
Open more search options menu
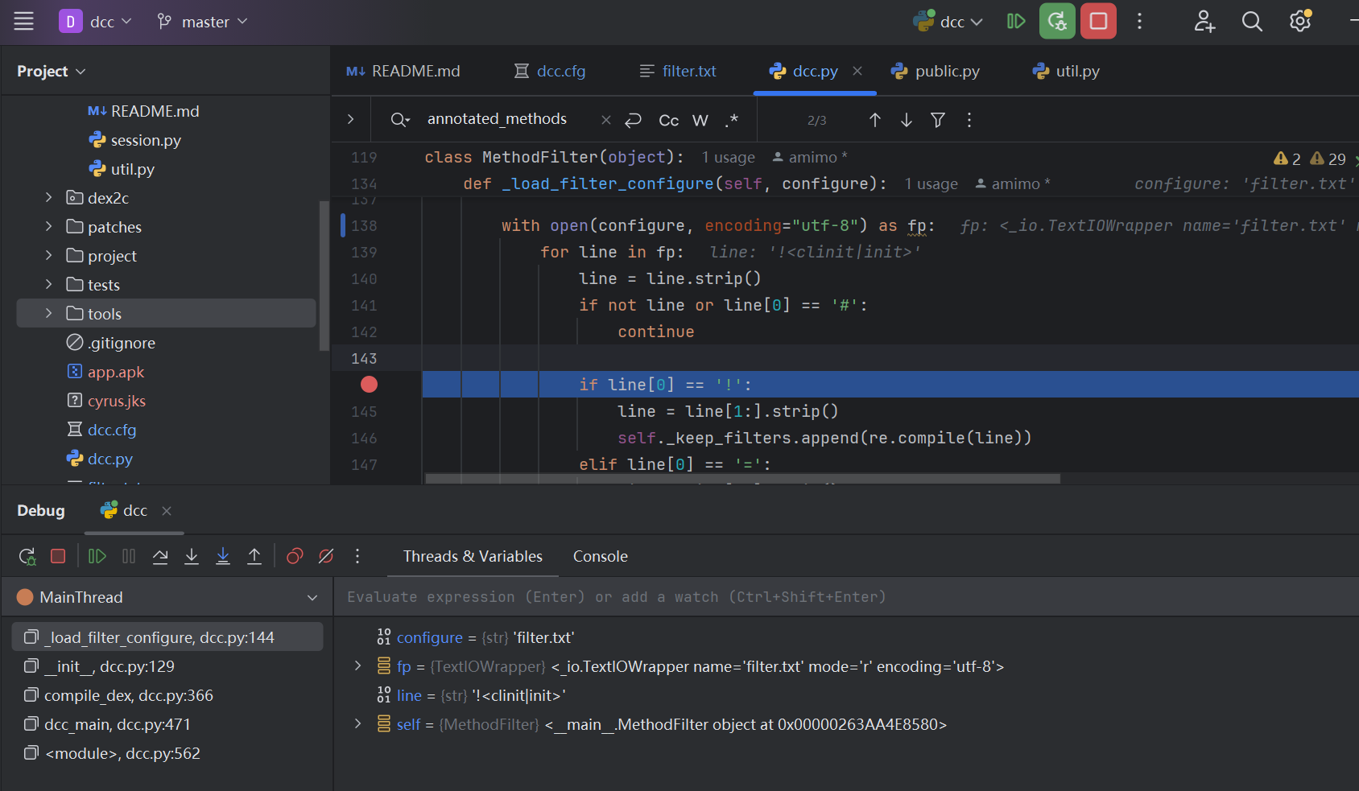(969, 120)
